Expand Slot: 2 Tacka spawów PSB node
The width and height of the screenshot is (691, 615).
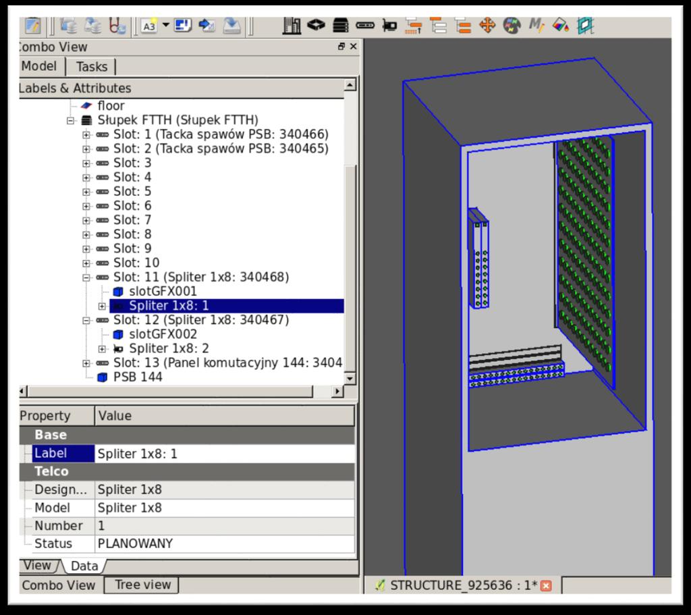pyautogui.click(x=86, y=149)
